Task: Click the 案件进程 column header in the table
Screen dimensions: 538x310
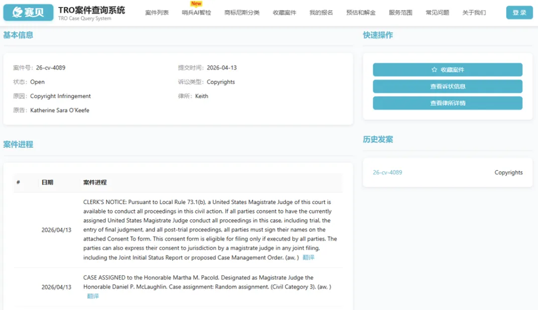Action: (x=95, y=182)
